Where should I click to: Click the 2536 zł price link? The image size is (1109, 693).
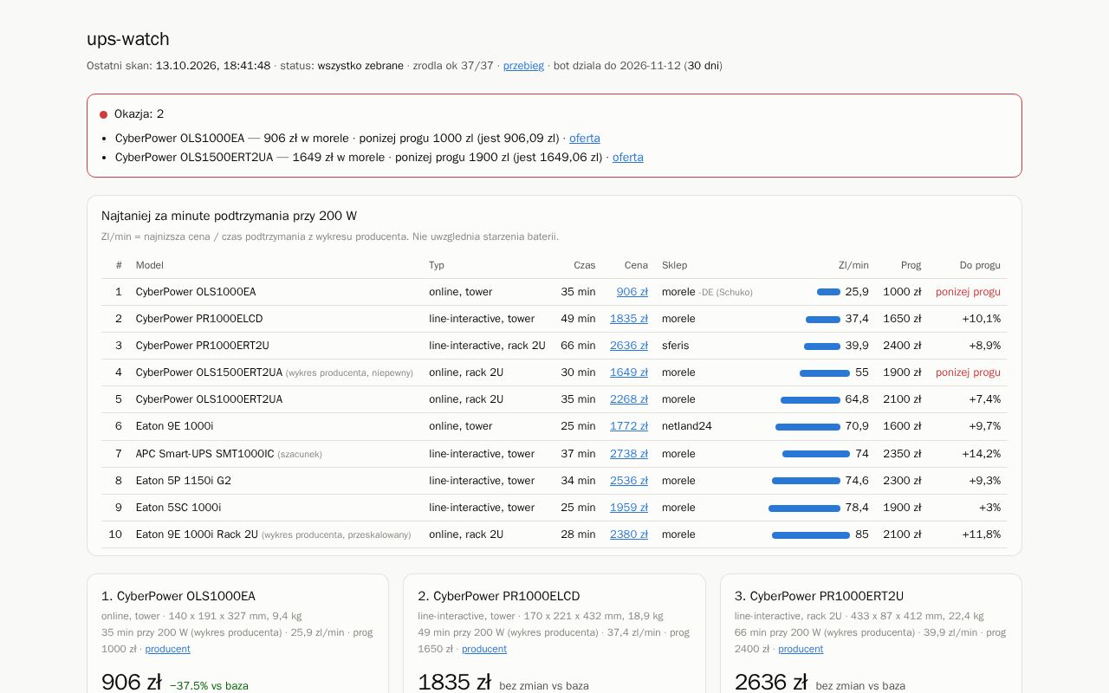pos(628,481)
